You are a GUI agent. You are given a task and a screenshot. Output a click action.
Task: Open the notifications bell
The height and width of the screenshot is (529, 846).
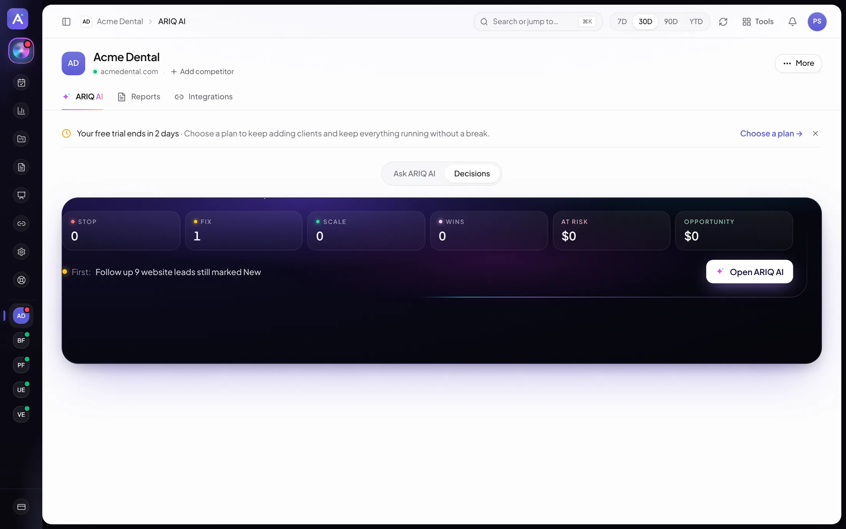tap(792, 22)
